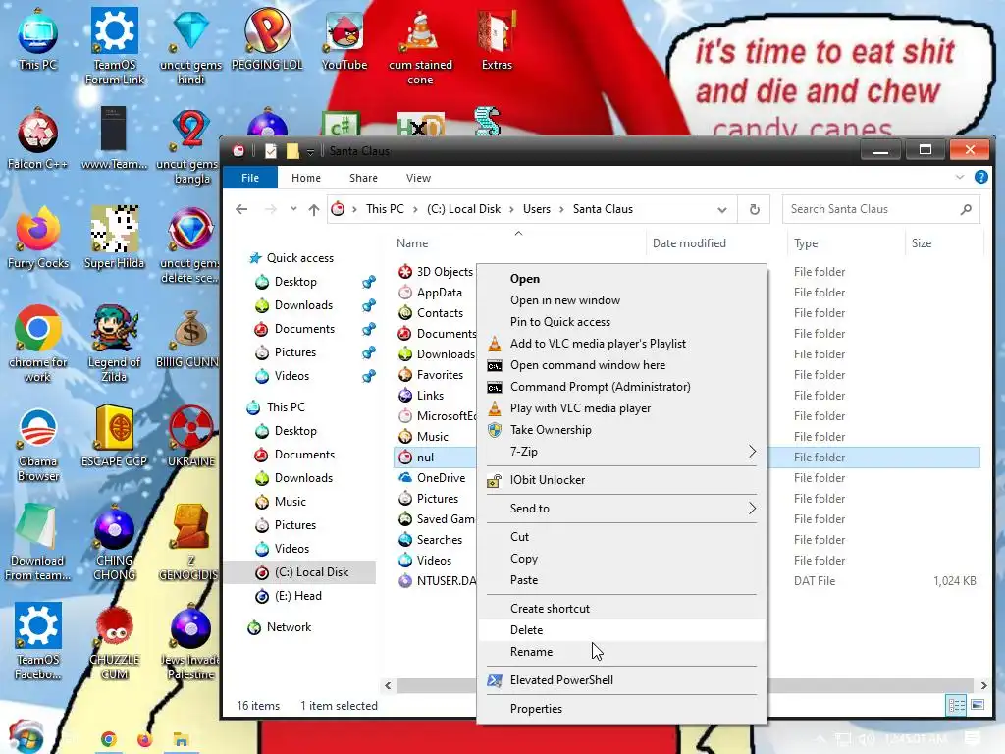Click the IObit Unlocker lock icon
The width and height of the screenshot is (1005, 754).
point(495,480)
